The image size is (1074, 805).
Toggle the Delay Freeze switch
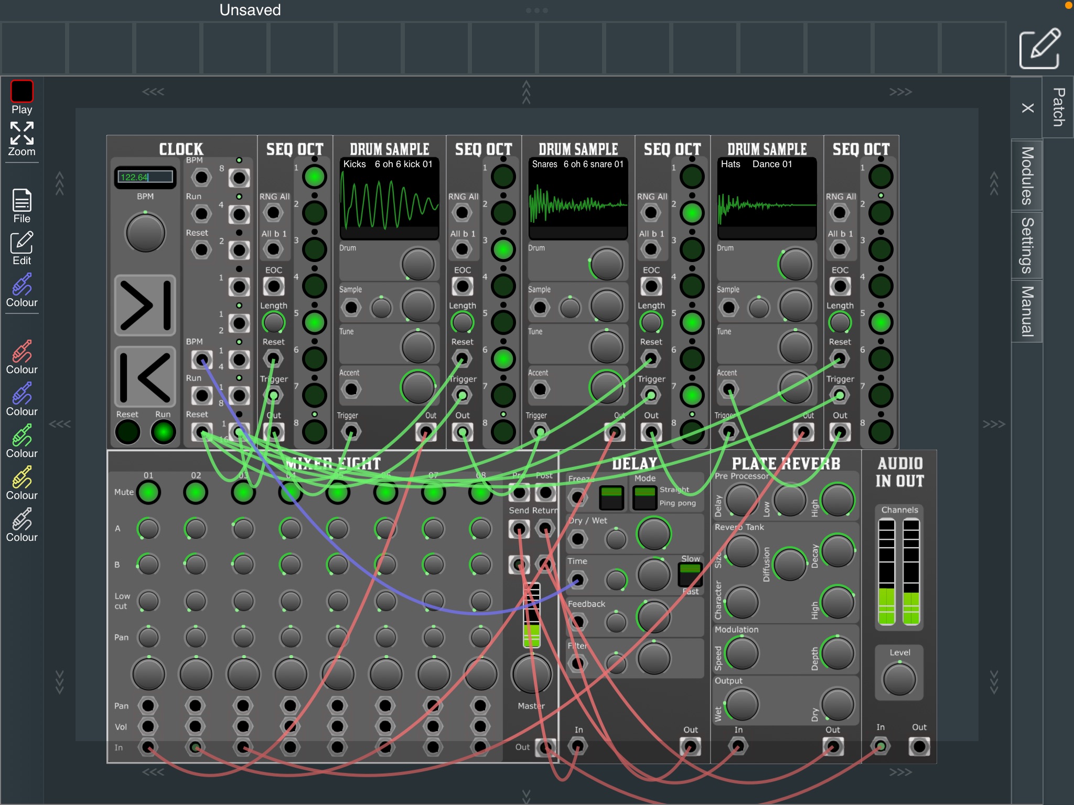611,497
